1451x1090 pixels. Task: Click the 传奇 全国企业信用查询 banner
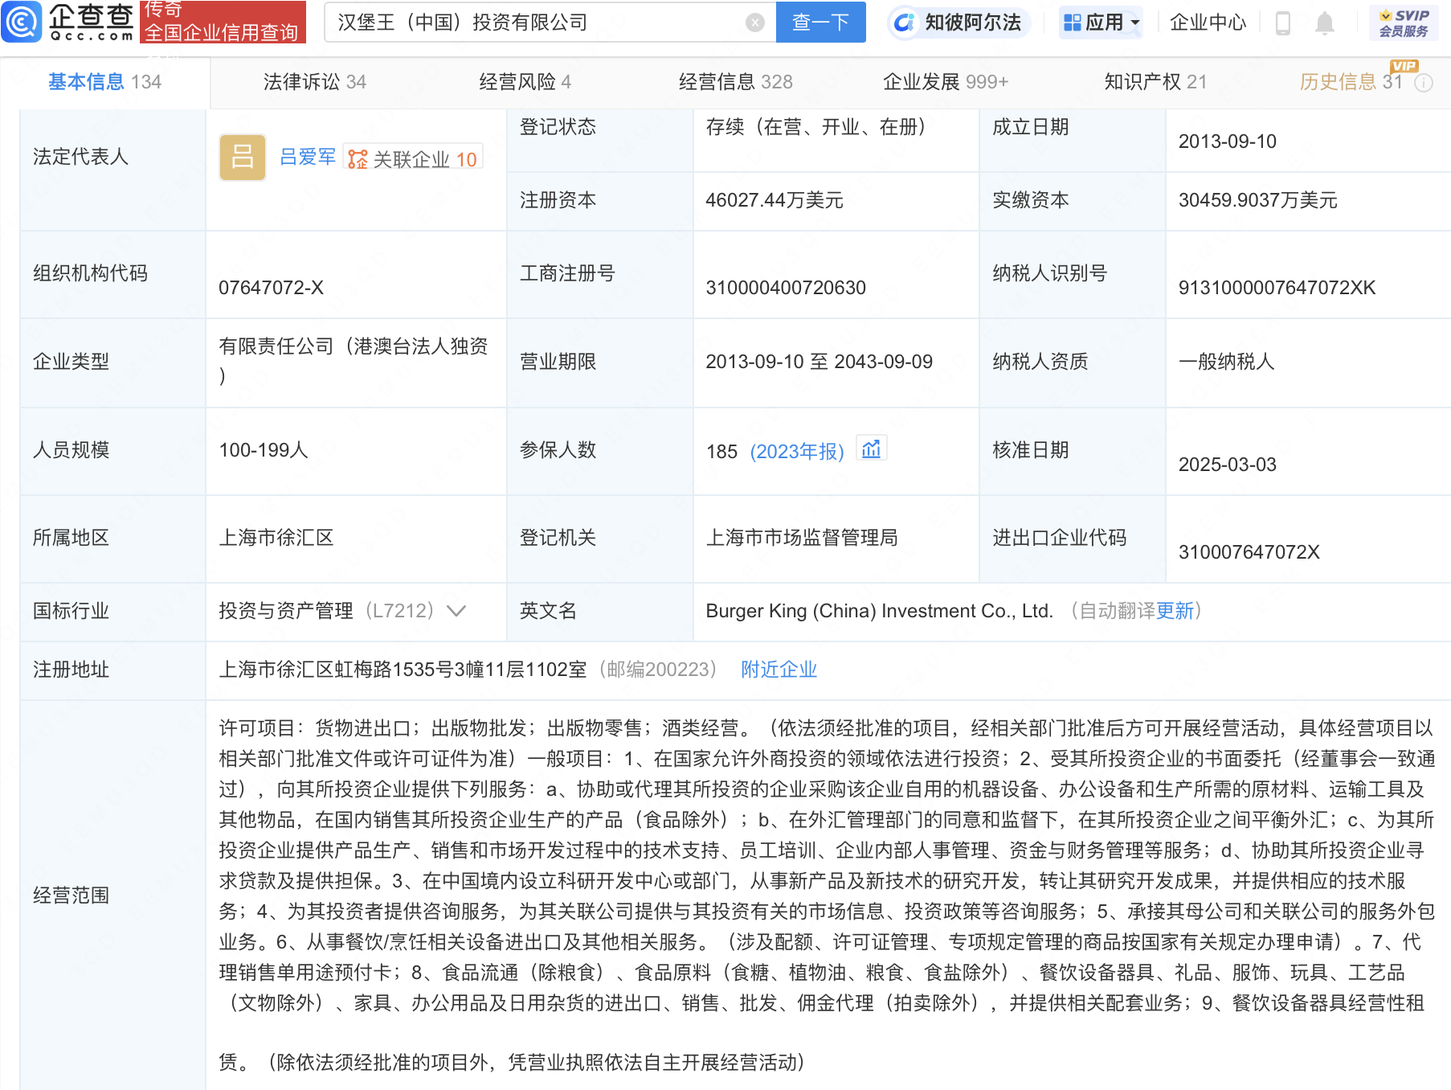pos(223,22)
